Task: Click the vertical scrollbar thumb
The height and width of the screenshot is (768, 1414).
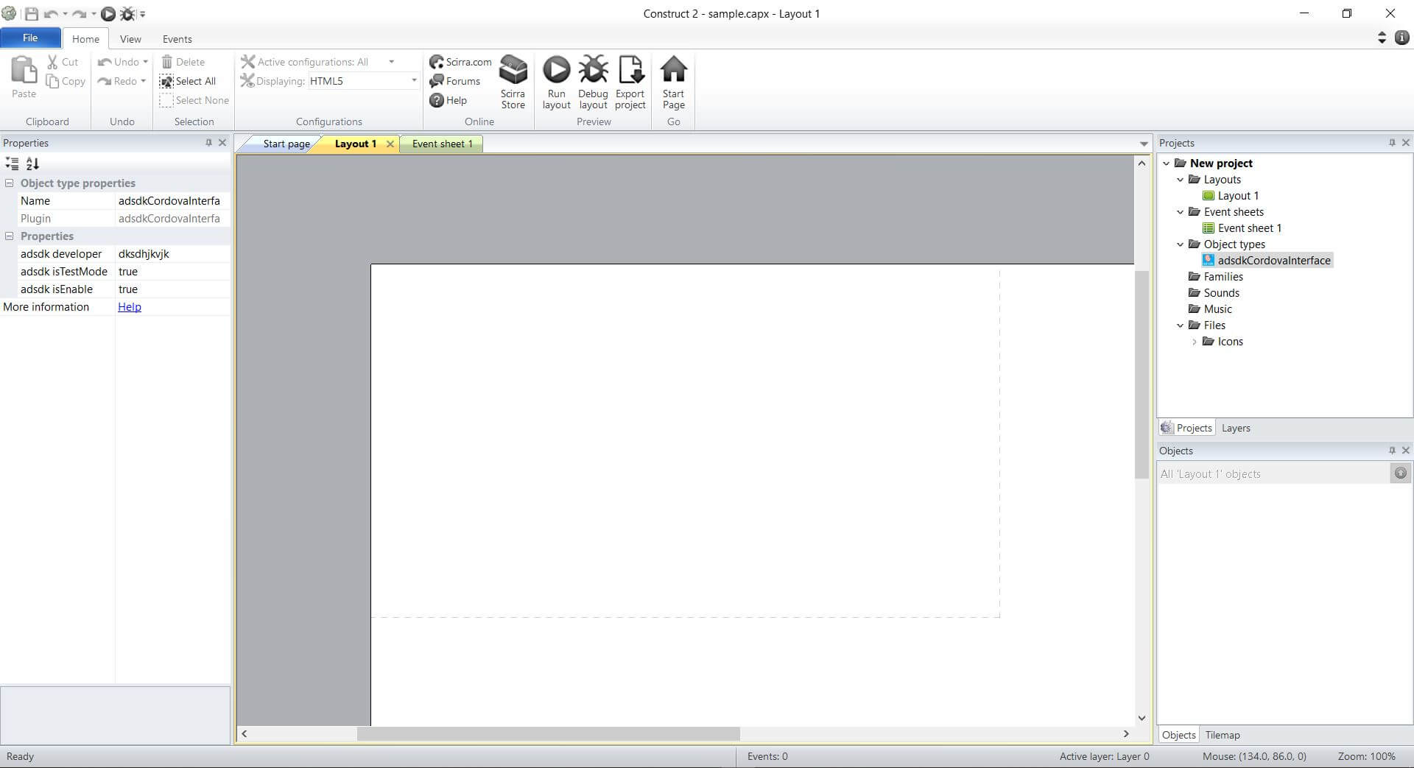Action: 1142,374
